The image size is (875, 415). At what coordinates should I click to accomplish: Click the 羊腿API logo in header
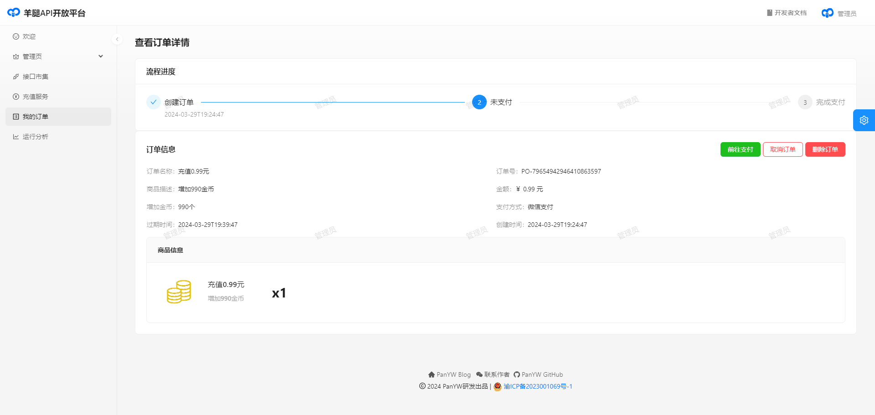click(x=14, y=13)
